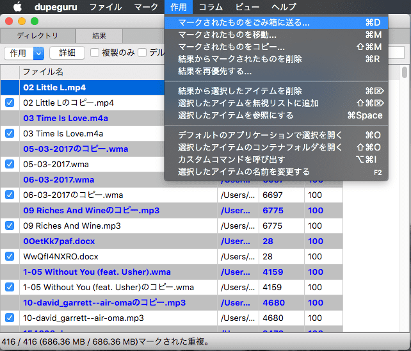Select 選択したアイテムの名前を変更する
Viewport: 411px width, 351px height.
click(244, 172)
